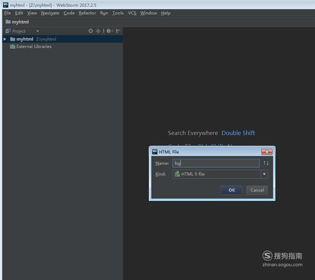The image size is (315, 280).
Task: Click Cancel in the HTML File dialog
Action: [x=257, y=190]
